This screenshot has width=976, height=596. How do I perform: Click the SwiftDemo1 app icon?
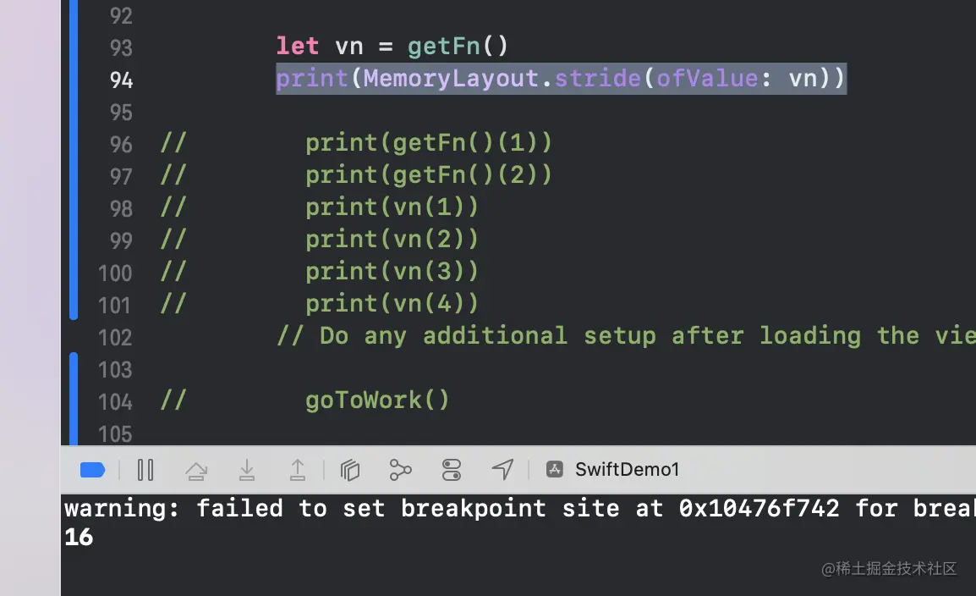(555, 469)
